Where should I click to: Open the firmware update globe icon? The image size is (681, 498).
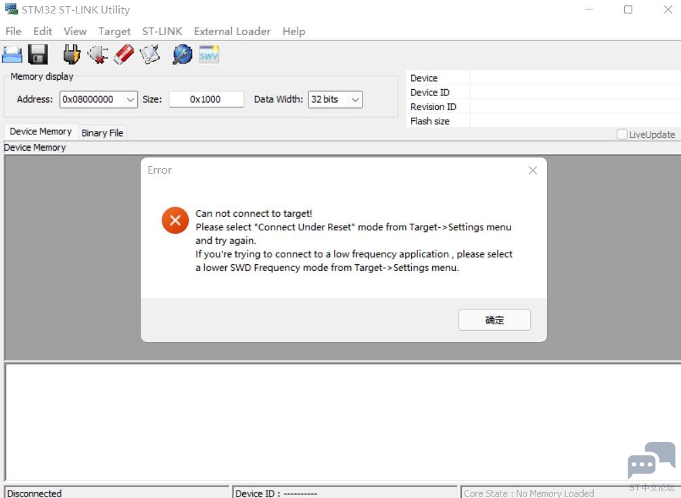tap(182, 55)
